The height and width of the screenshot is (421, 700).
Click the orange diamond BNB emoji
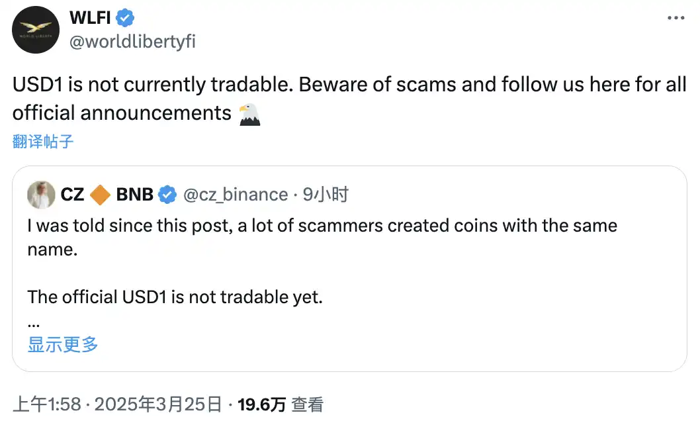[x=100, y=195]
